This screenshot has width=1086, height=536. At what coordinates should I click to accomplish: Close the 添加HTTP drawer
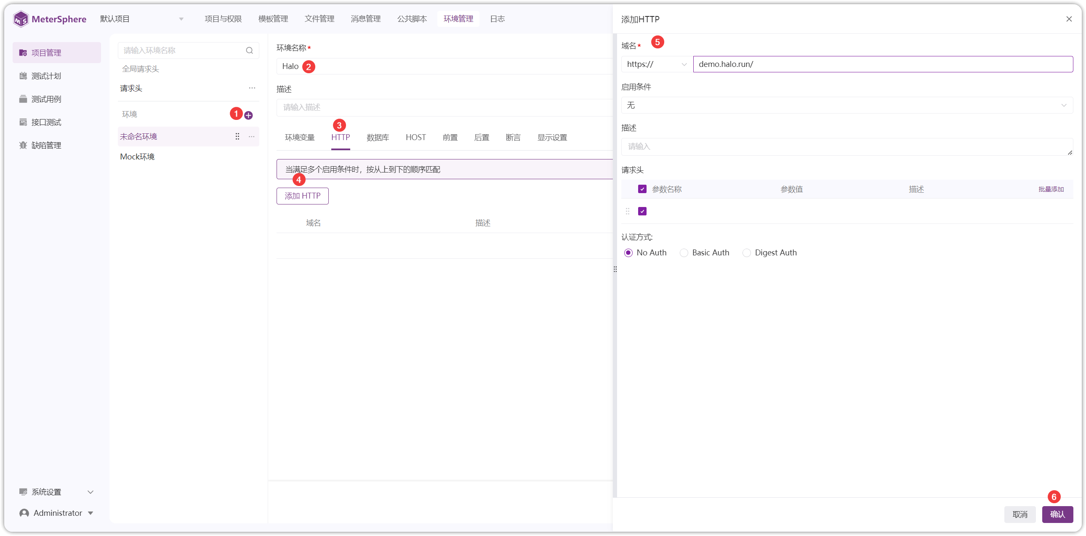(1069, 19)
